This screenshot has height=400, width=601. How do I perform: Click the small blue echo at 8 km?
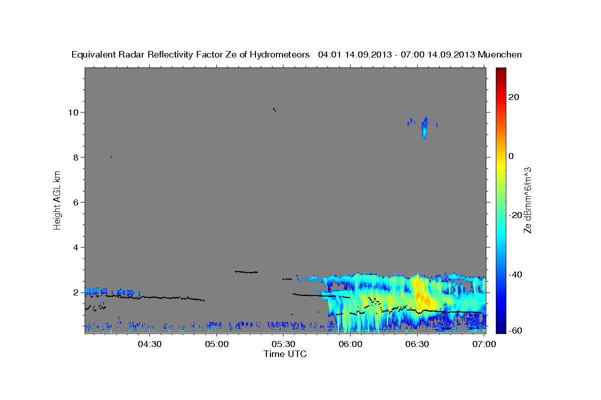click(111, 156)
